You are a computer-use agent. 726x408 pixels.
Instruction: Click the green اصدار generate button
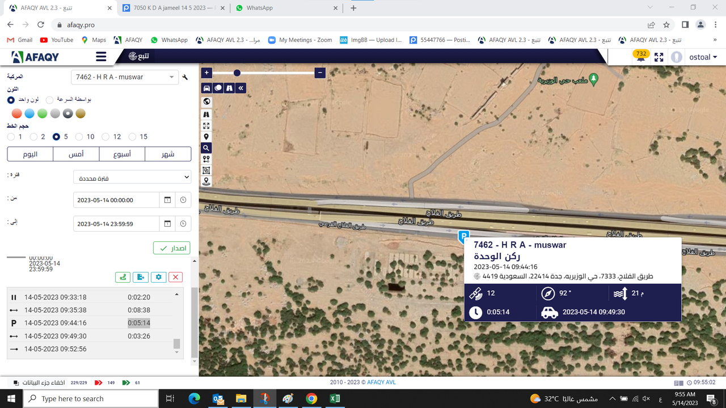tap(171, 248)
